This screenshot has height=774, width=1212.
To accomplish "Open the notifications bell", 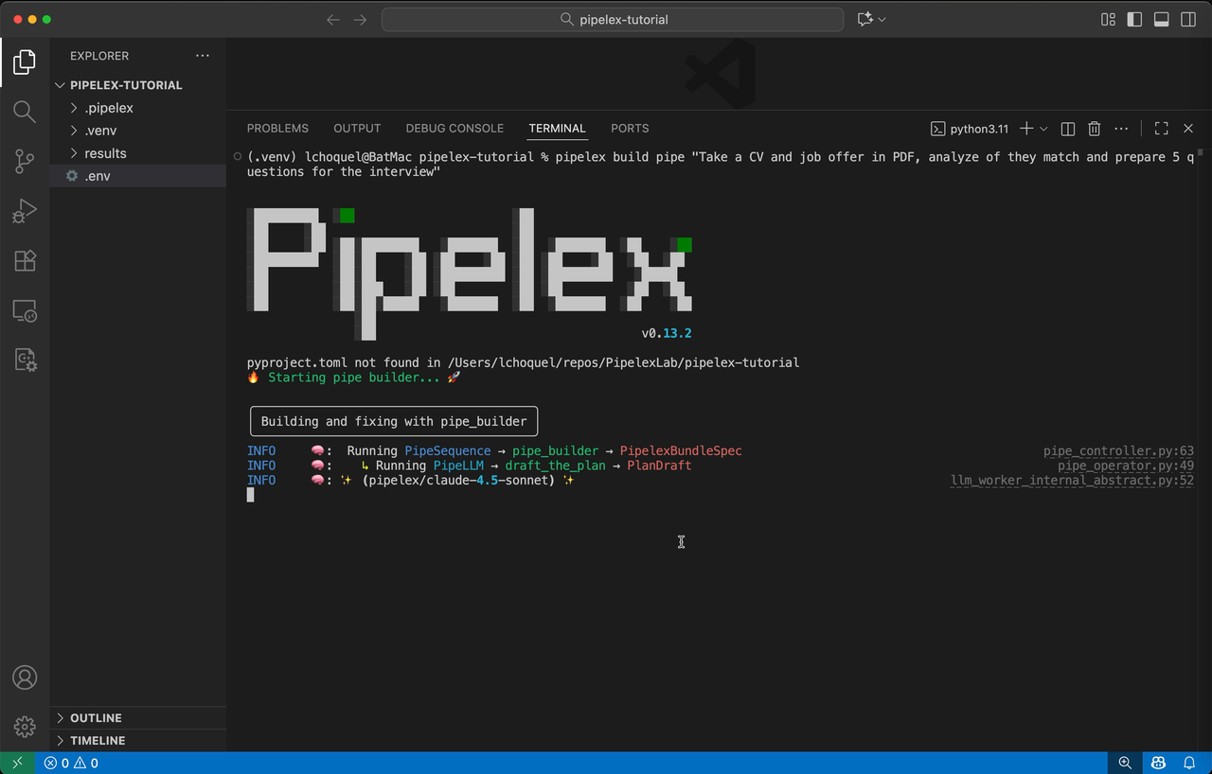I will (1189, 763).
